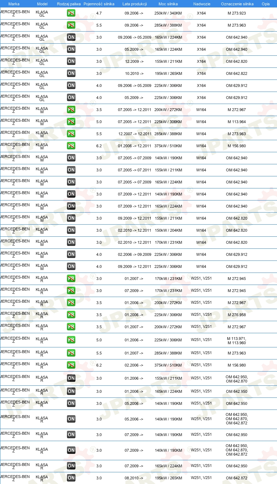Click the Moc silnika column header
Viewport: 277px width, 484px height.
[168, 4]
